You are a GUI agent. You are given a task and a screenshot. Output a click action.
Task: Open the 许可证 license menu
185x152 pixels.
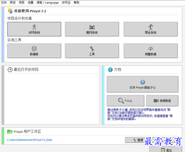click(66, 2)
